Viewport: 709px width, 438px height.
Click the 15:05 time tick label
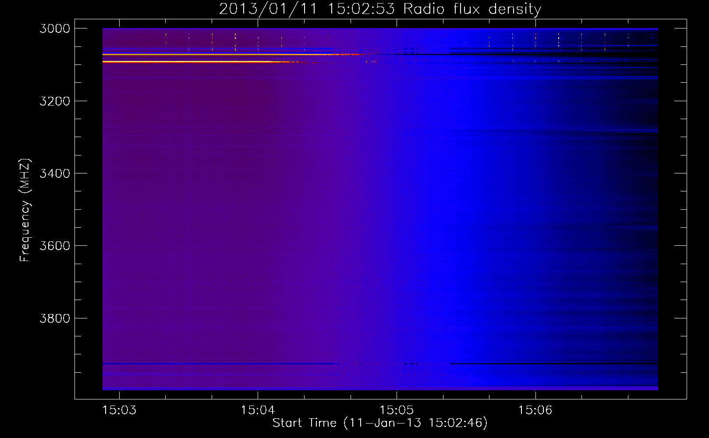click(397, 410)
